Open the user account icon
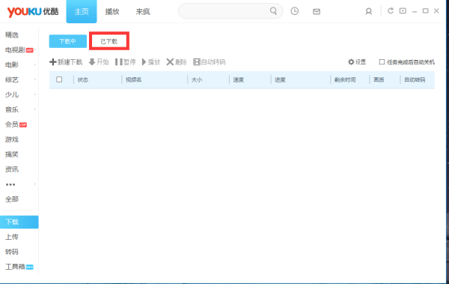Viewport: 449px width, 284px height. click(x=368, y=11)
